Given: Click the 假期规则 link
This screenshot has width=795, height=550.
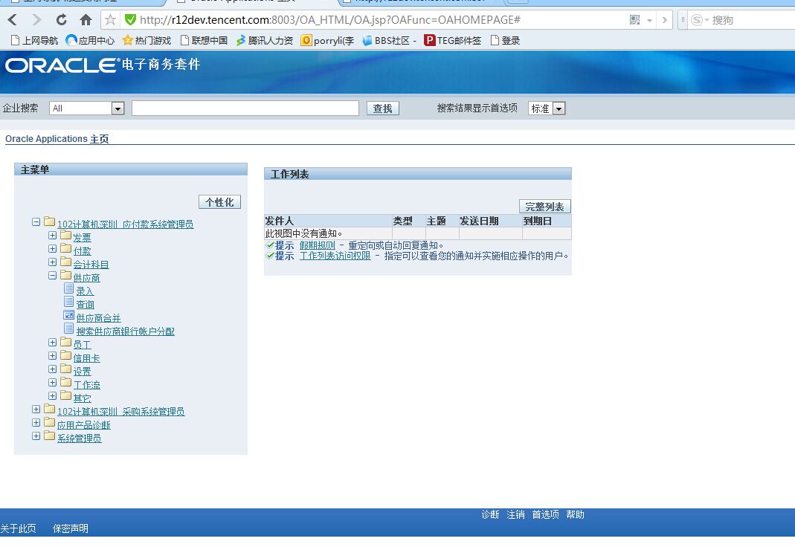Looking at the screenshot, I should (318, 244).
